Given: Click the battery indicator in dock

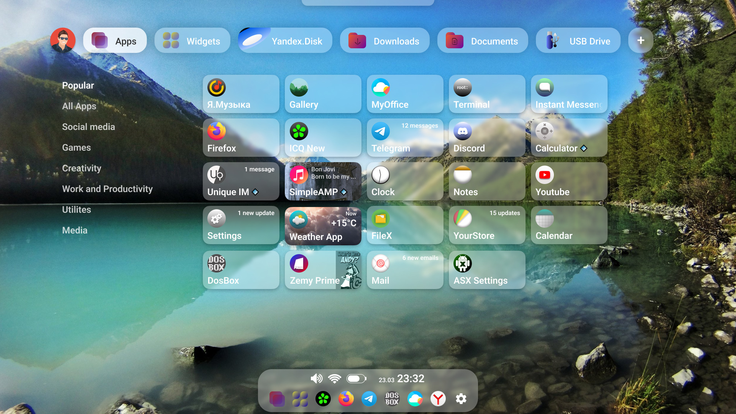Looking at the screenshot, I should click(356, 379).
